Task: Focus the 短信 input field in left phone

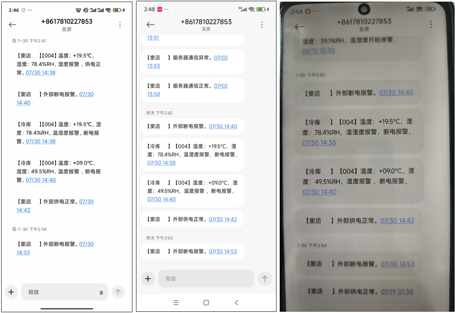Action: pyautogui.click(x=61, y=292)
